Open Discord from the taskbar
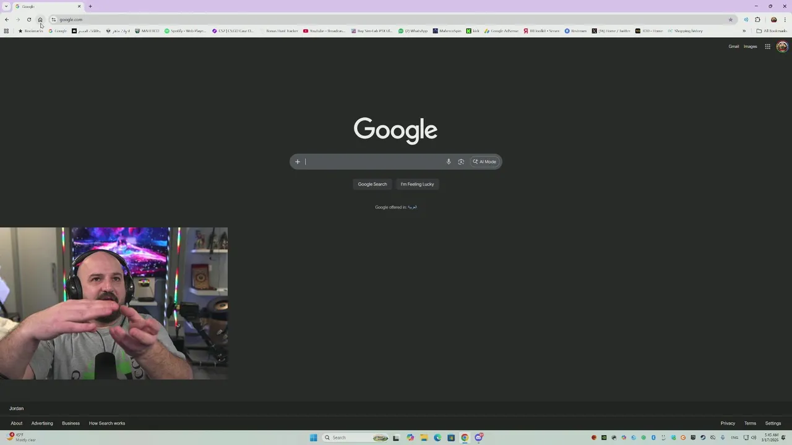The height and width of the screenshot is (445, 792). [478, 438]
